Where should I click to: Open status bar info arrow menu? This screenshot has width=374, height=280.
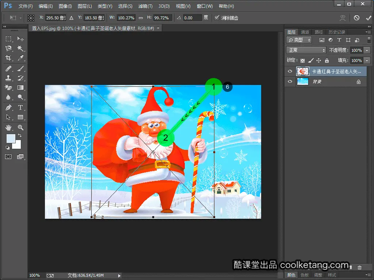[119, 276]
